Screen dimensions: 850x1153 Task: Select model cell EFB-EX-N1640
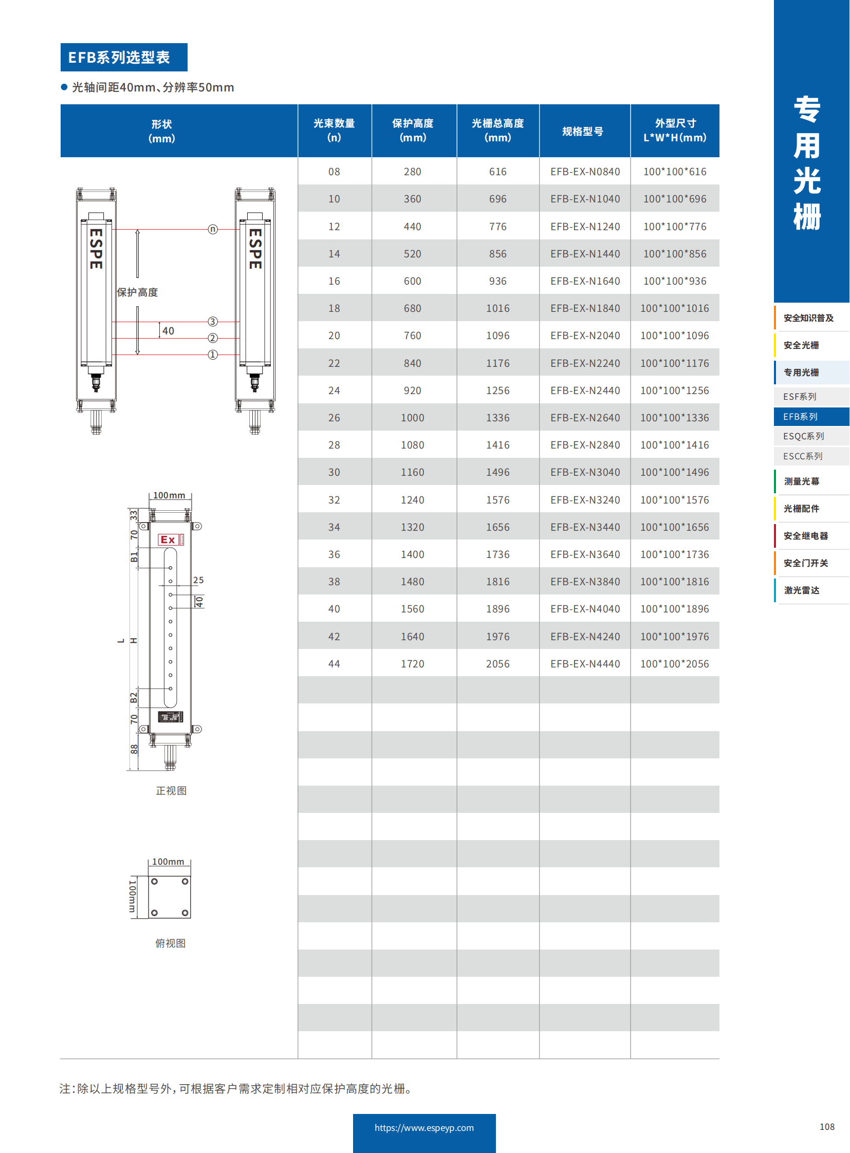(x=585, y=282)
